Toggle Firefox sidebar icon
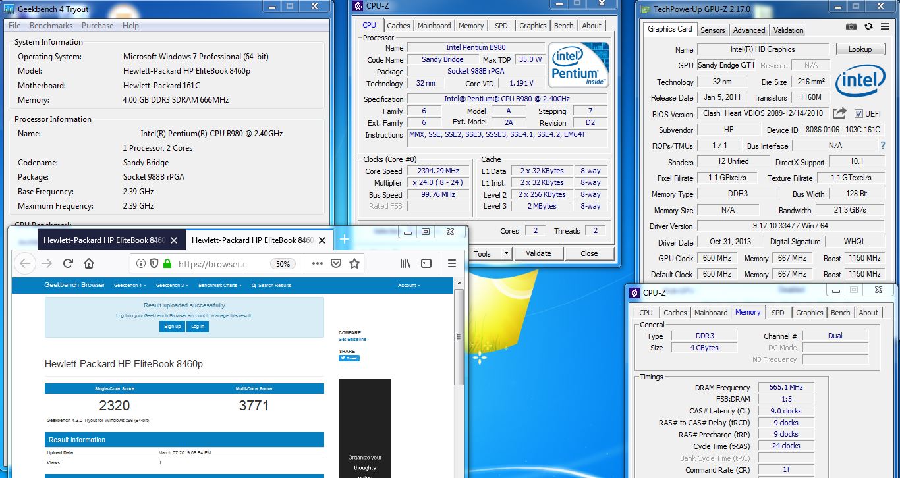Viewport: 900px width, 478px height. (x=426, y=263)
